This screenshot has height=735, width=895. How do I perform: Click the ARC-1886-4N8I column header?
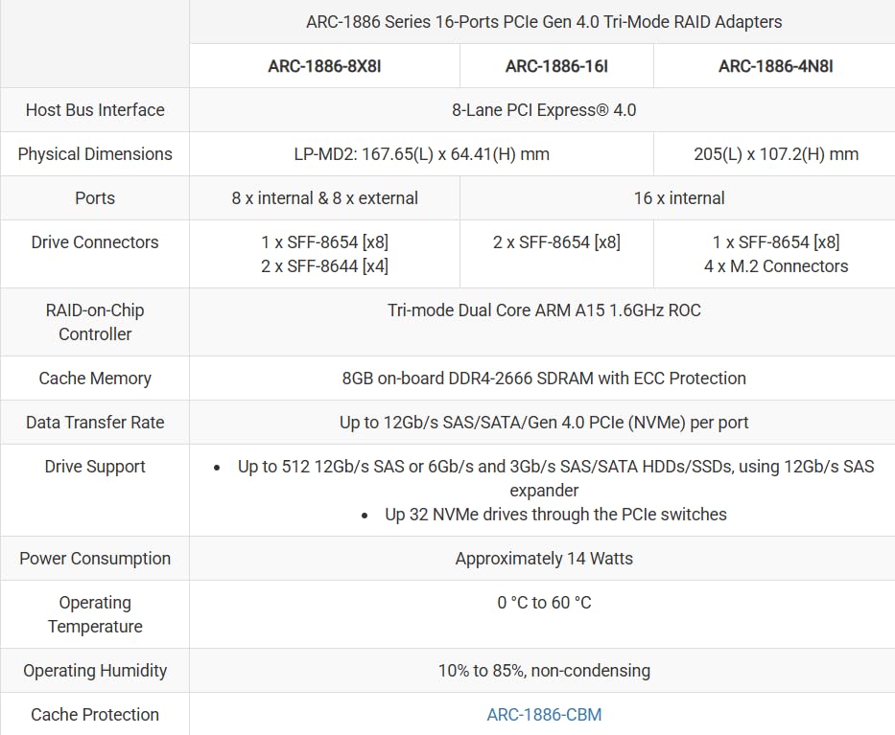pos(775,66)
